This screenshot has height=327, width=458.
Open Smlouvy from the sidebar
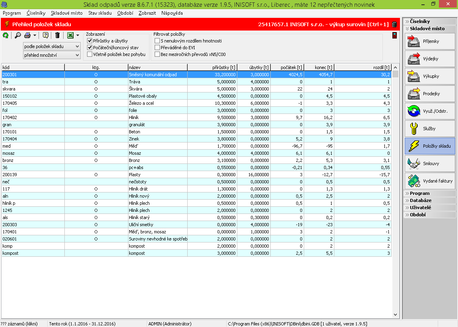(x=430, y=163)
